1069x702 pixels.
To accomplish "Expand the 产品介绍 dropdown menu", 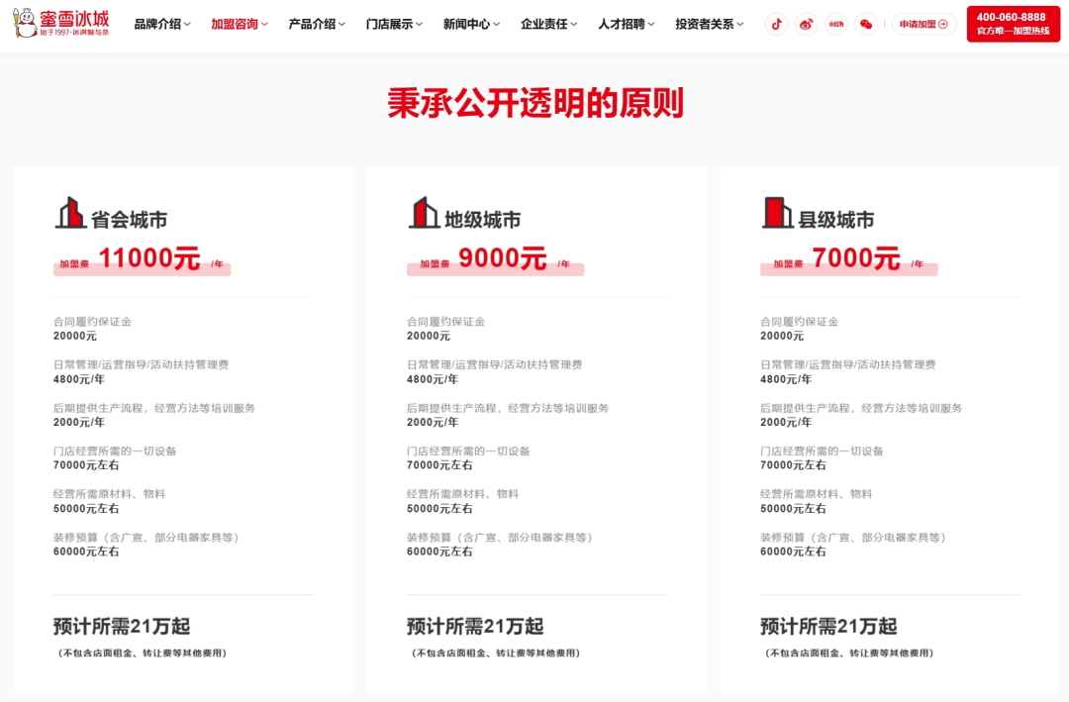I will pos(317,25).
